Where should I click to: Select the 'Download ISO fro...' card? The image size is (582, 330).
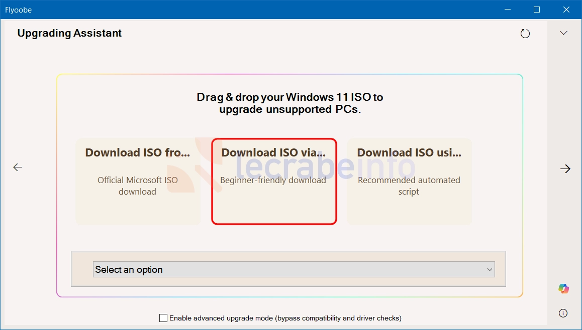click(138, 182)
